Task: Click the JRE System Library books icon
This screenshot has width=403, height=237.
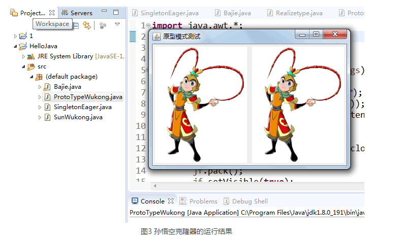Action: click(31, 56)
